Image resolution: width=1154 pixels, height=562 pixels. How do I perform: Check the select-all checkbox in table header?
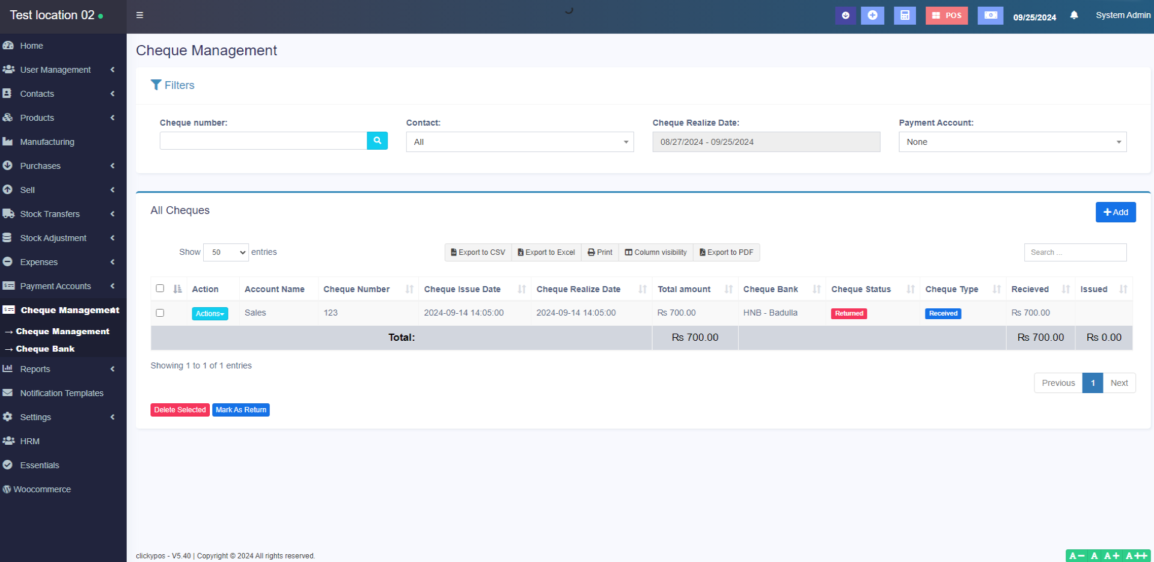[x=160, y=289]
